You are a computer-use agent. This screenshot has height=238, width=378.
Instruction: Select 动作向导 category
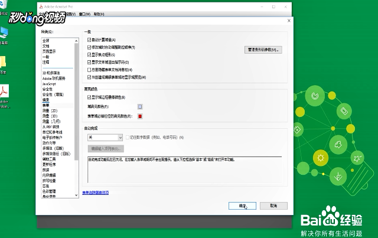click(49, 143)
